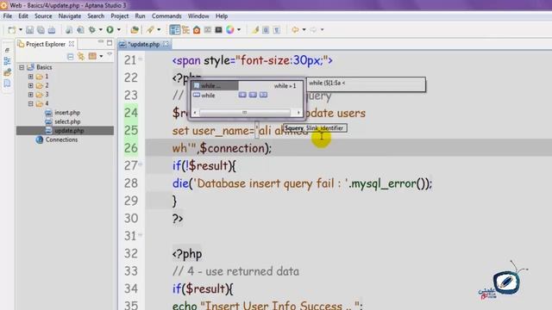Image resolution: width=552 pixels, height=310 pixels.
Task: Click the yellow pencil toolbar icon
Action: (x=255, y=30)
